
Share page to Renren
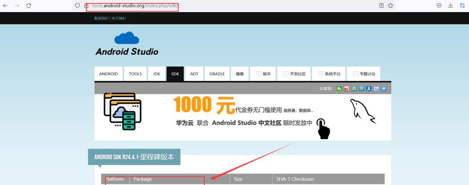tap(369, 88)
